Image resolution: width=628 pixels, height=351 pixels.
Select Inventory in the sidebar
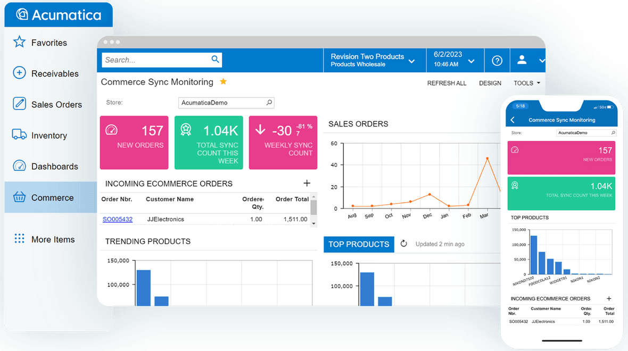point(49,135)
